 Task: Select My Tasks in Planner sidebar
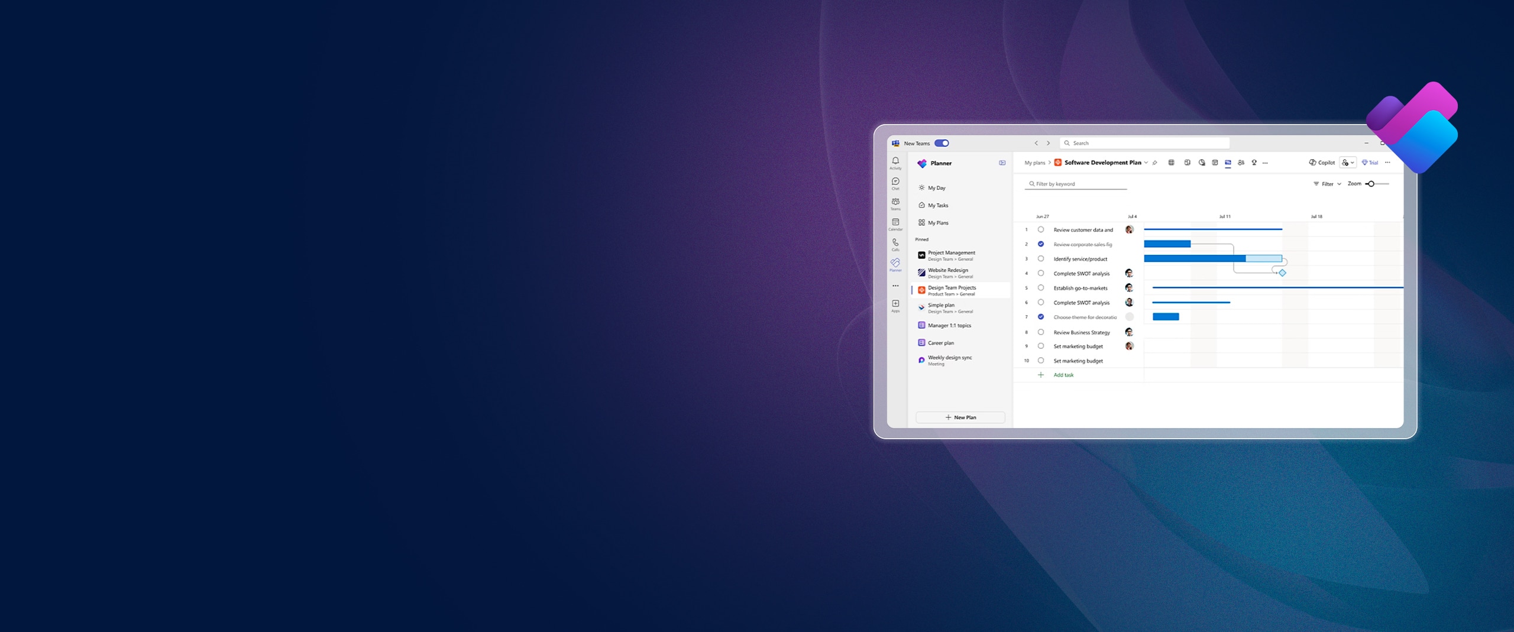click(x=937, y=205)
